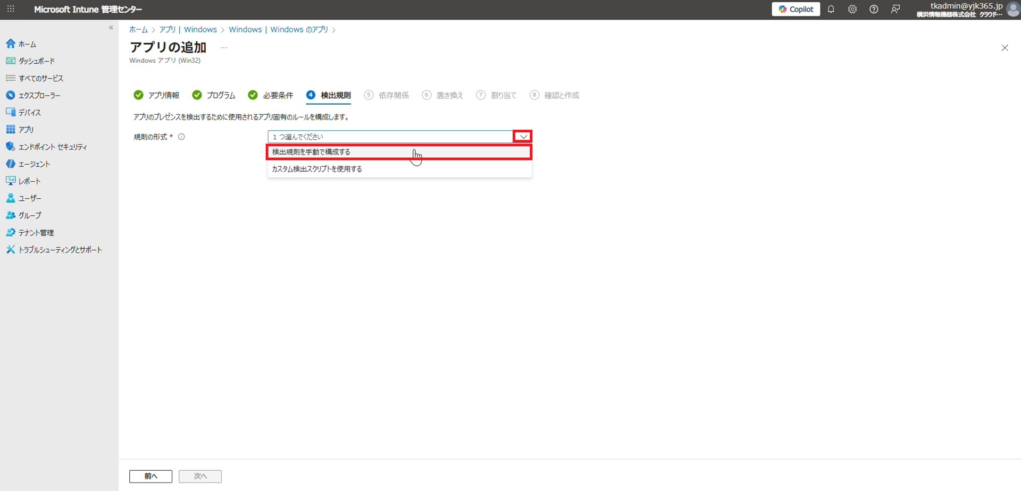Open the feedback icon in header
Screen dimensions: 1021x491
tap(896, 10)
